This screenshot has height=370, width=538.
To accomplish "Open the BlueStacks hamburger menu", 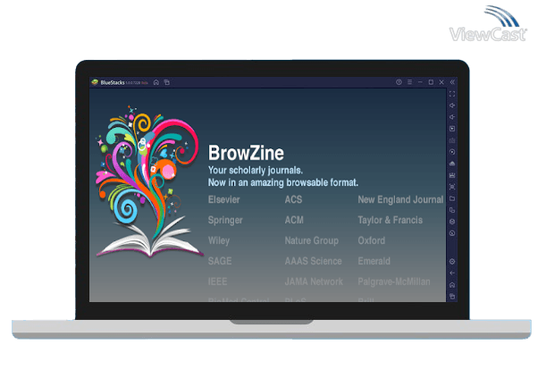I will [409, 82].
